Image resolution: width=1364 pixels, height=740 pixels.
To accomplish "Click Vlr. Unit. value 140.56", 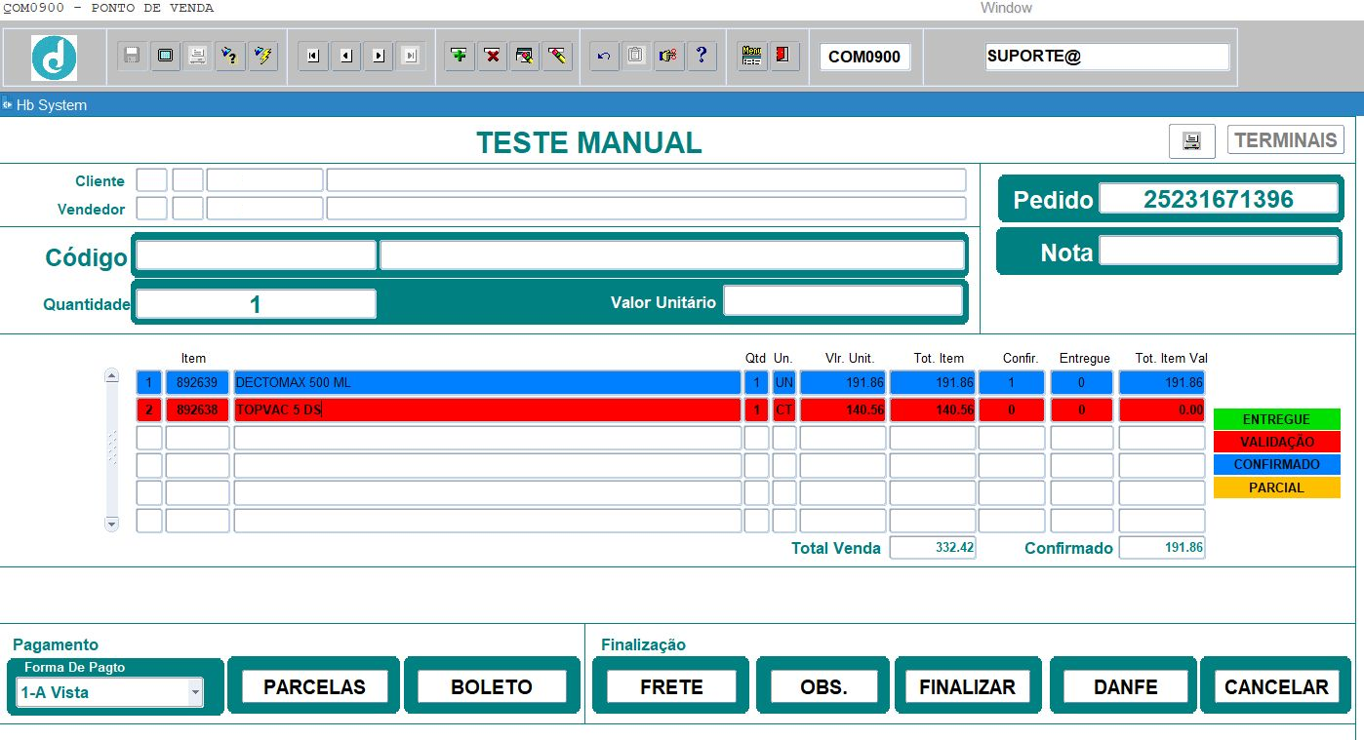I will tap(843, 410).
